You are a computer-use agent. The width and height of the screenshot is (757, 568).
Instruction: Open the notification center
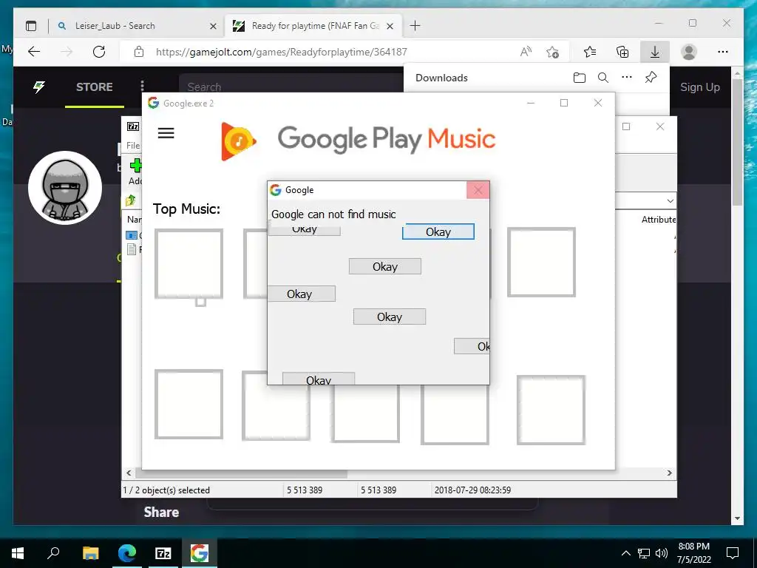tap(733, 553)
